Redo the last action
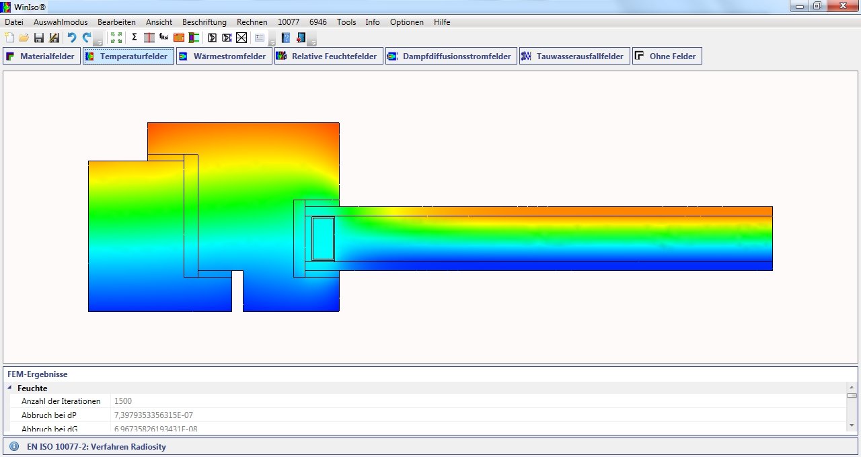The height and width of the screenshot is (457, 861). [x=87, y=38]
